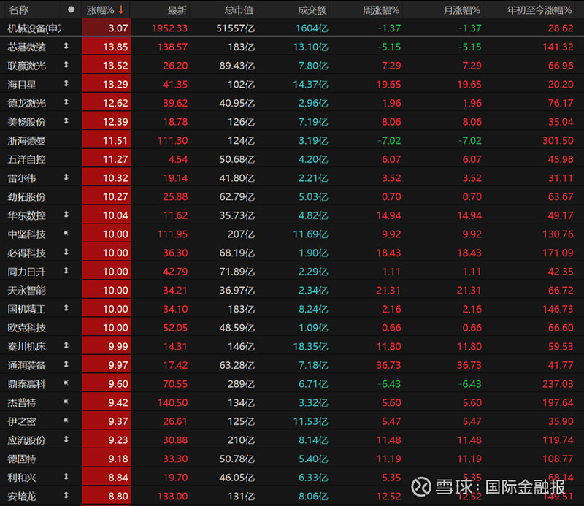This screenshot has height=506, width=584.
Task: Click the turnover value 18.35亿
Action: (311, 347)
